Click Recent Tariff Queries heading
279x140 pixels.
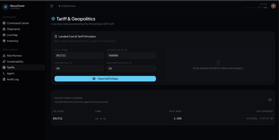(69, 98)
